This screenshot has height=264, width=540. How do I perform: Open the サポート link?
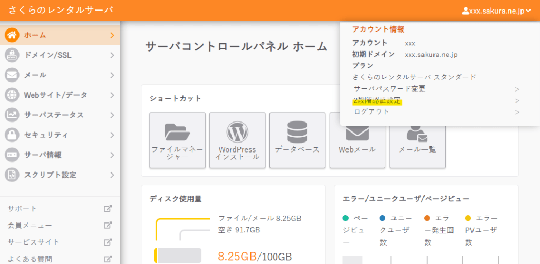[x=22, y=209]
